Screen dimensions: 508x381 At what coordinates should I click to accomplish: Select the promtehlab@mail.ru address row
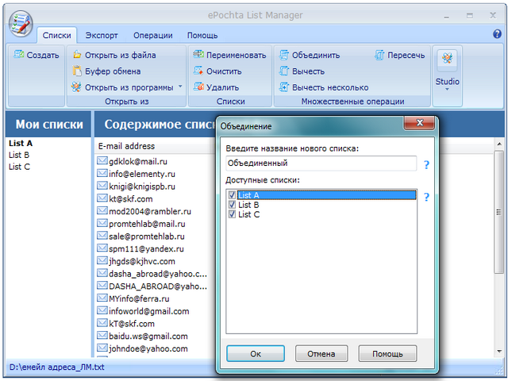[147, 224]
